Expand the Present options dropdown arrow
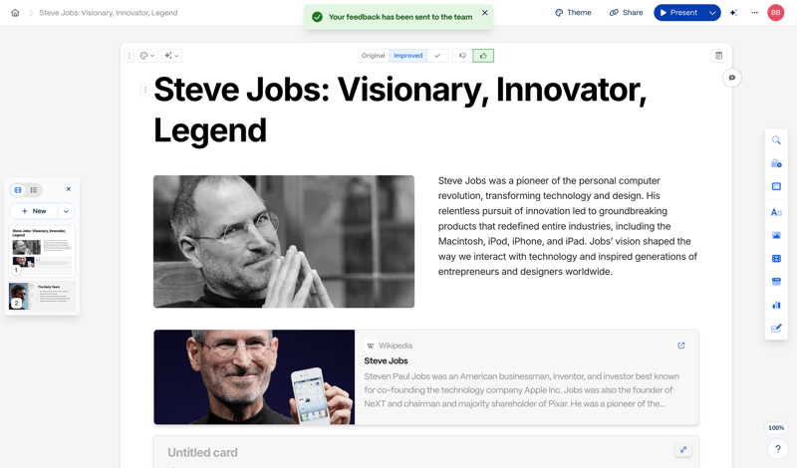 click(712, 13)
